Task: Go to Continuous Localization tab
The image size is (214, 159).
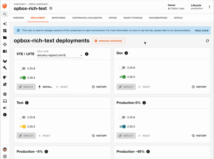Action: (x=87, y=18)
